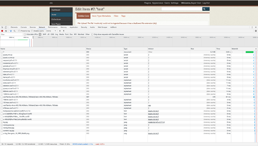
Task: Click the network Filter text field
Action: (x=11, y=34)
